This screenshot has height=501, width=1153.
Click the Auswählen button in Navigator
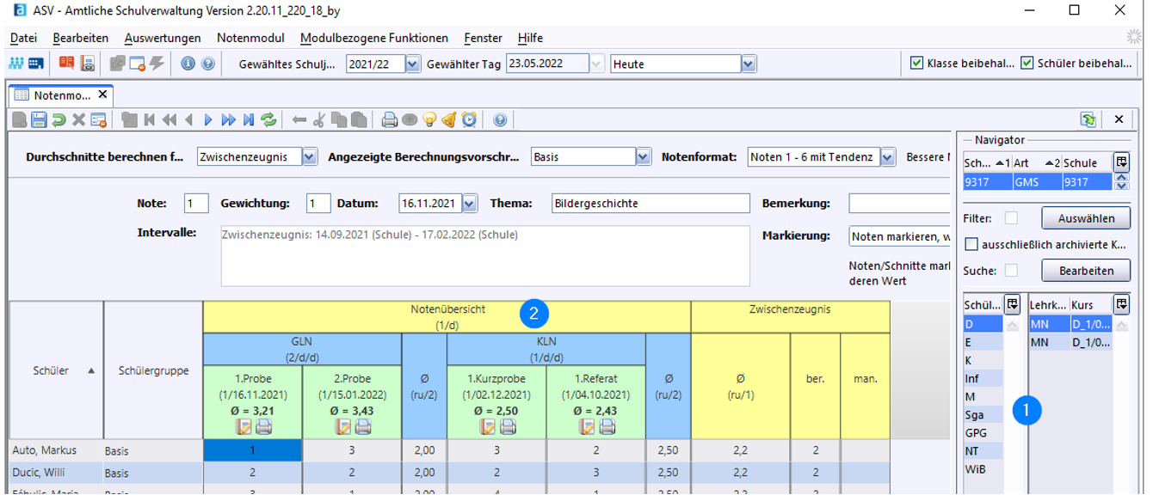tap(1086, 218)
